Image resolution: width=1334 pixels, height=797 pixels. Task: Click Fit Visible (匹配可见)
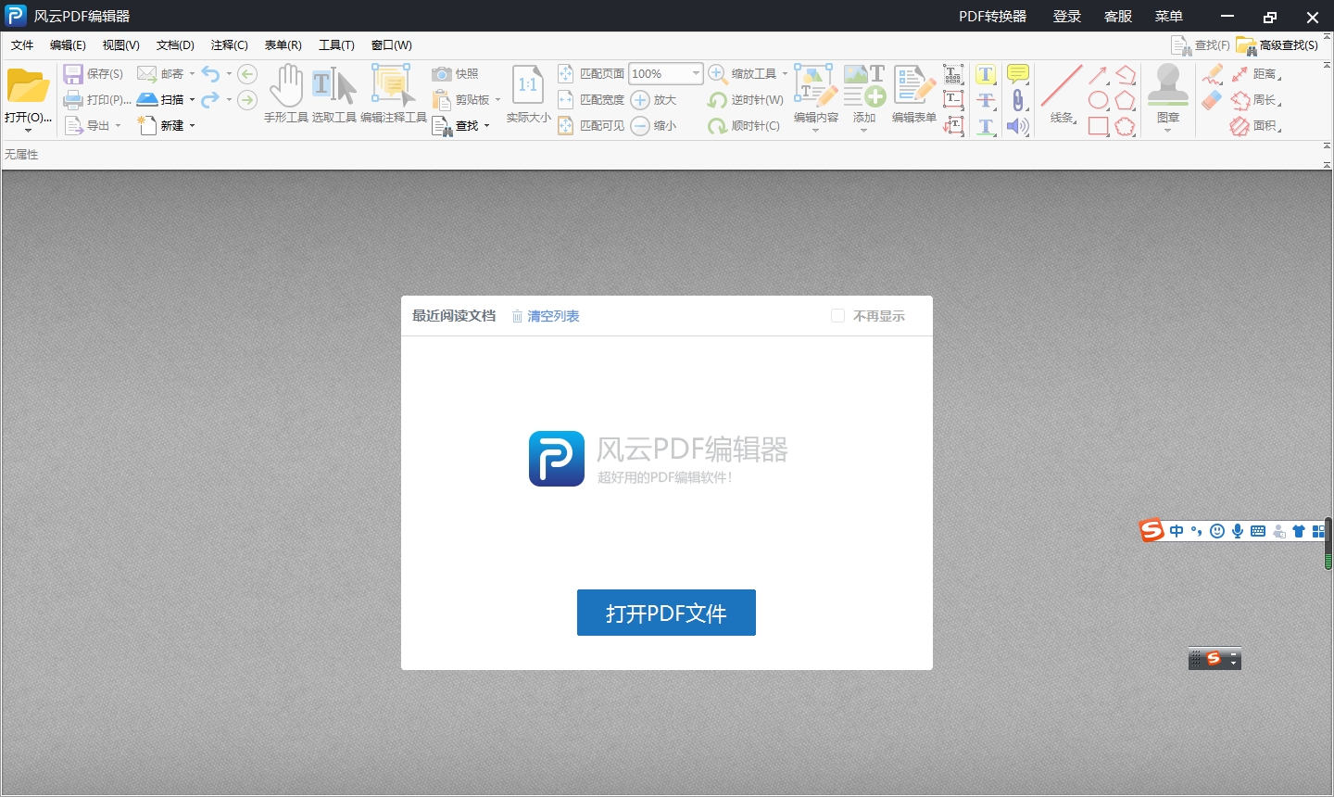point(591,126)
